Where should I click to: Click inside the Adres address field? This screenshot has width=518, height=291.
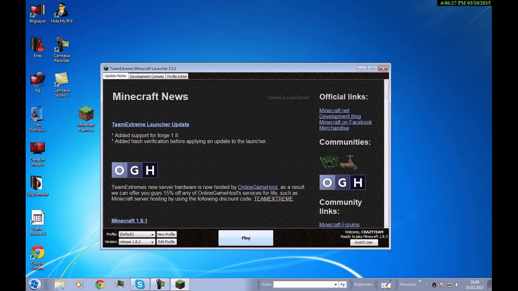click(x=304, y=284)
